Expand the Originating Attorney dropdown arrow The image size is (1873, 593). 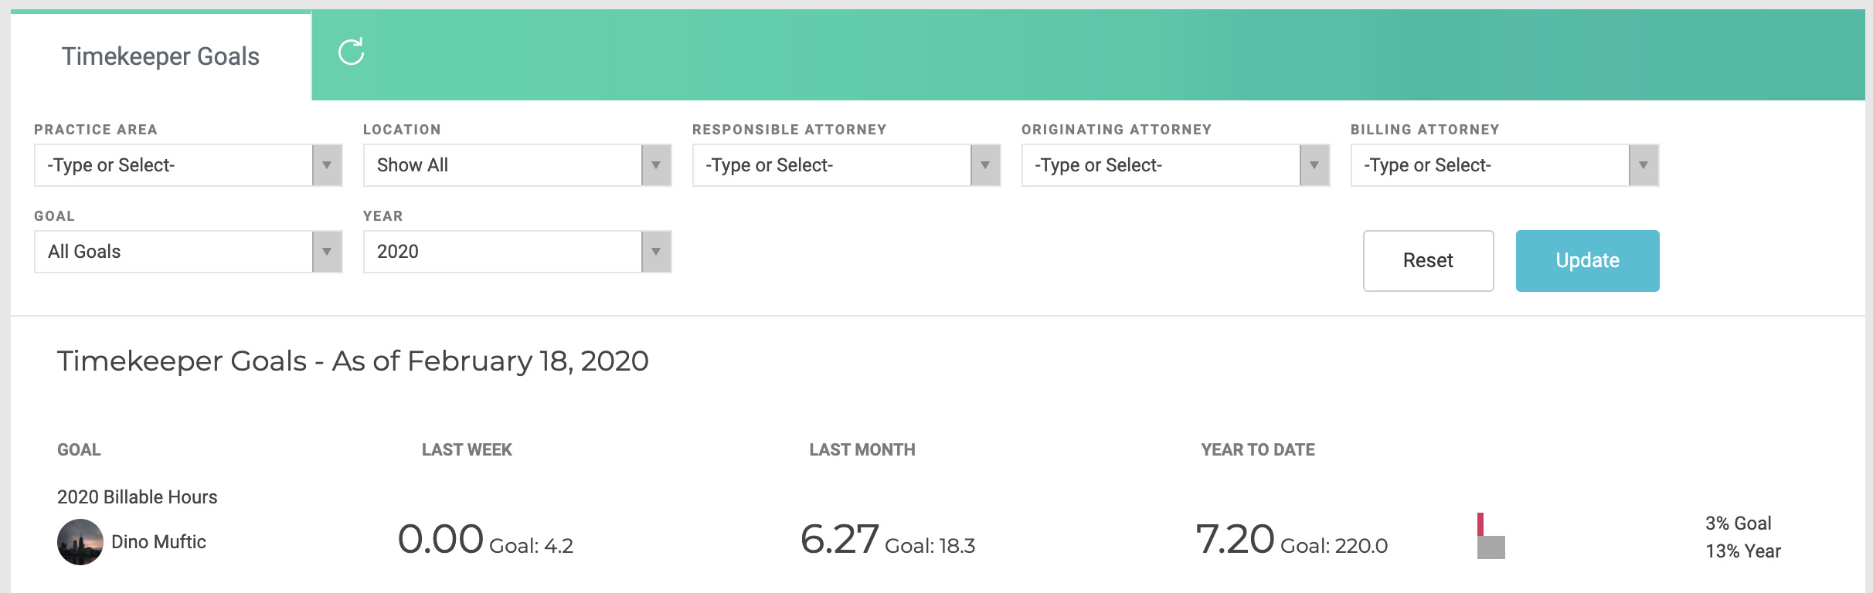[x=1314, y=165]
